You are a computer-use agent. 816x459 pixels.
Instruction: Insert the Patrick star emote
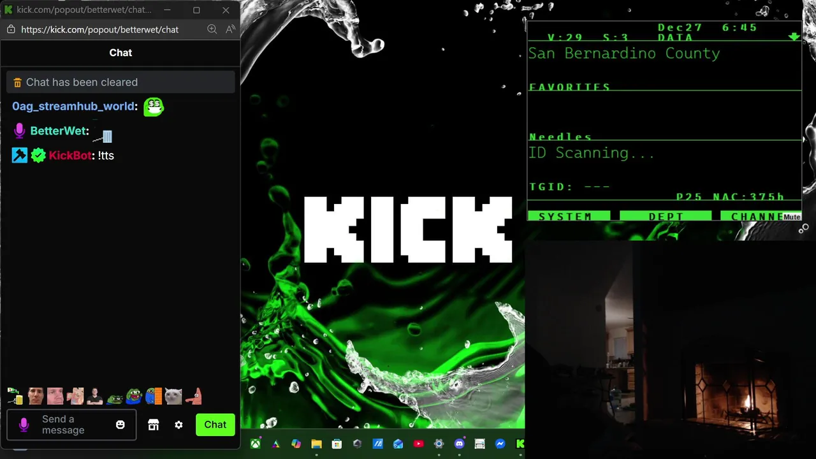click(x=194, y=397)
